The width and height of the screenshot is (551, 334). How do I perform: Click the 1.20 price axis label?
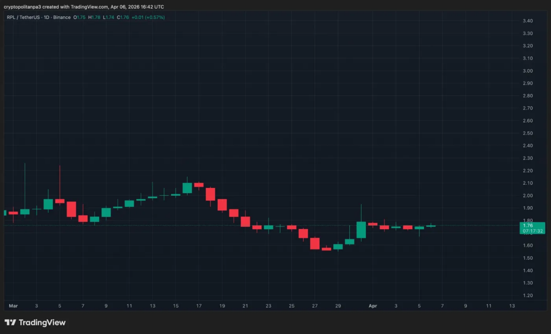[x=527, y=295]
